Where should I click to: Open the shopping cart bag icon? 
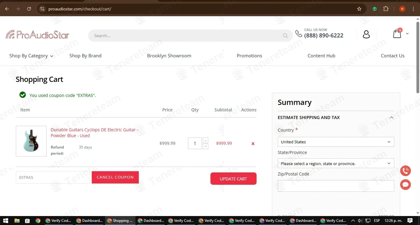click(397, 34)
